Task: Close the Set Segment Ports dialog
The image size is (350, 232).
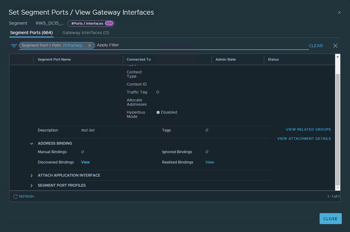Action: (330, 219)
